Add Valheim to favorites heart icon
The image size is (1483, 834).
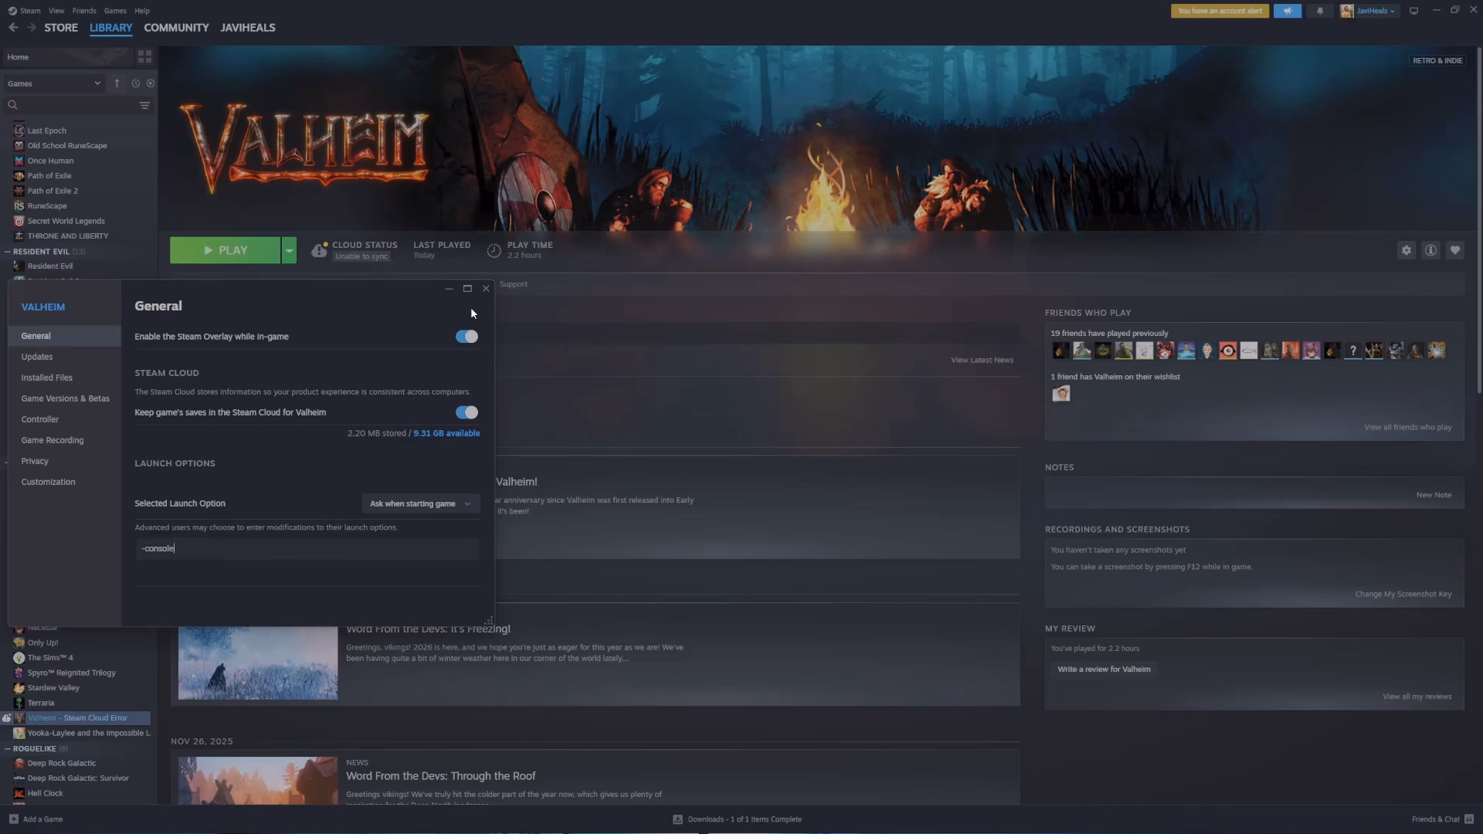click(1455, 250)
